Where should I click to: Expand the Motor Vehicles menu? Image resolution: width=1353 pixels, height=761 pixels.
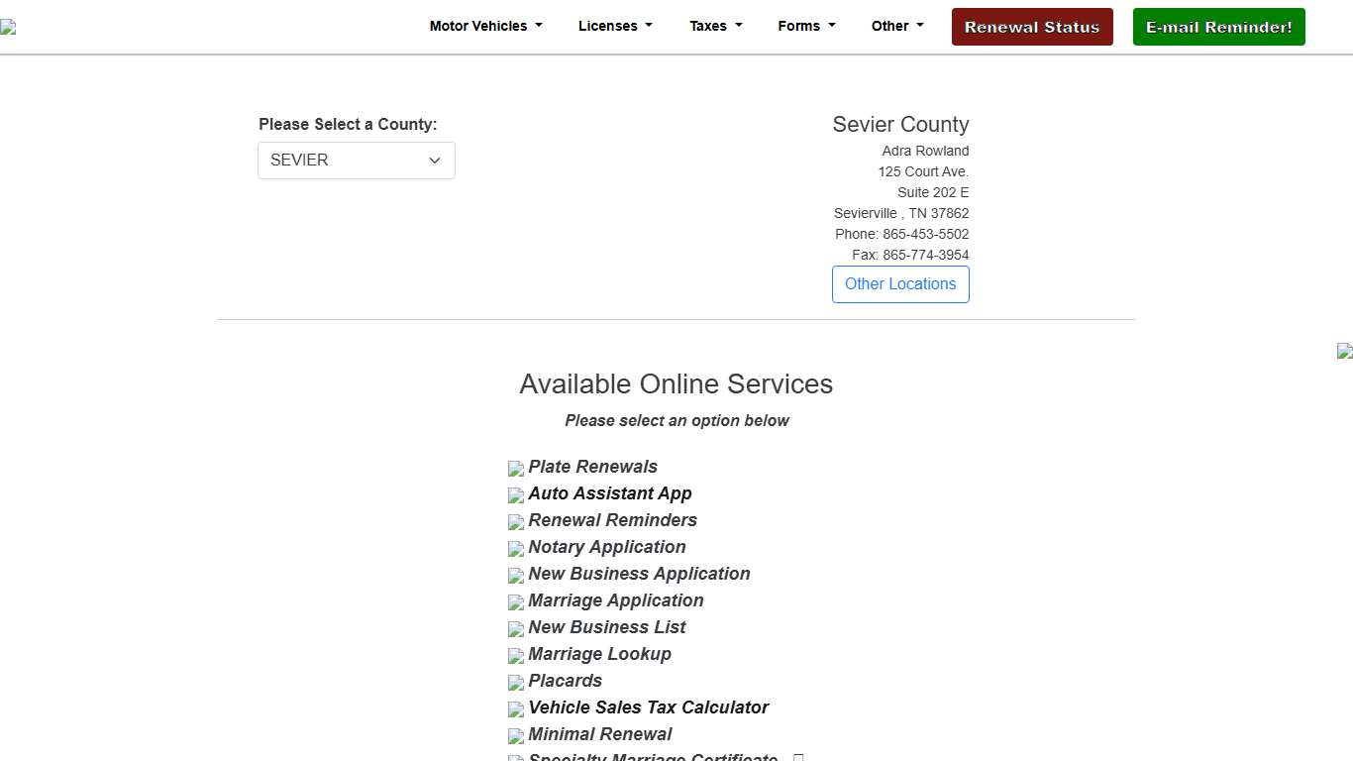point(485,27)
